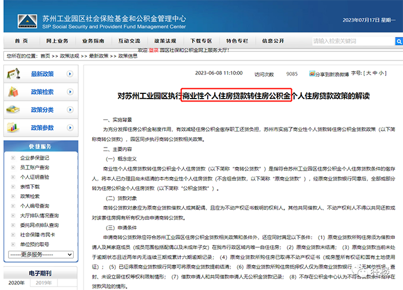This screenshot has height=290, width=403.
Task: Click the 政策检索 books icon
Action: 13,92
